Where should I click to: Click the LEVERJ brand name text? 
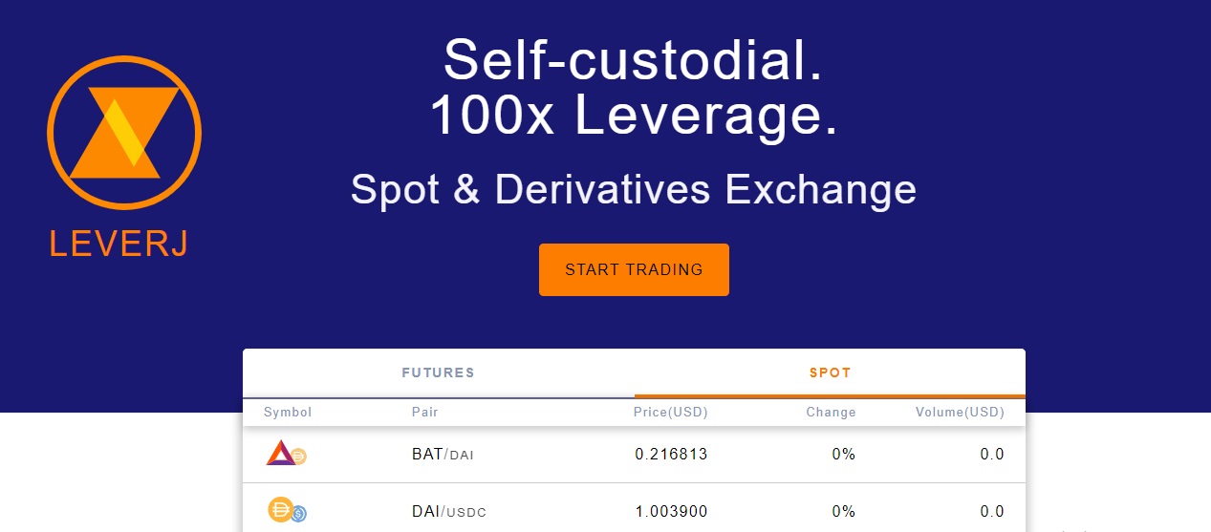pyautogui.click(x=119, y=245)
